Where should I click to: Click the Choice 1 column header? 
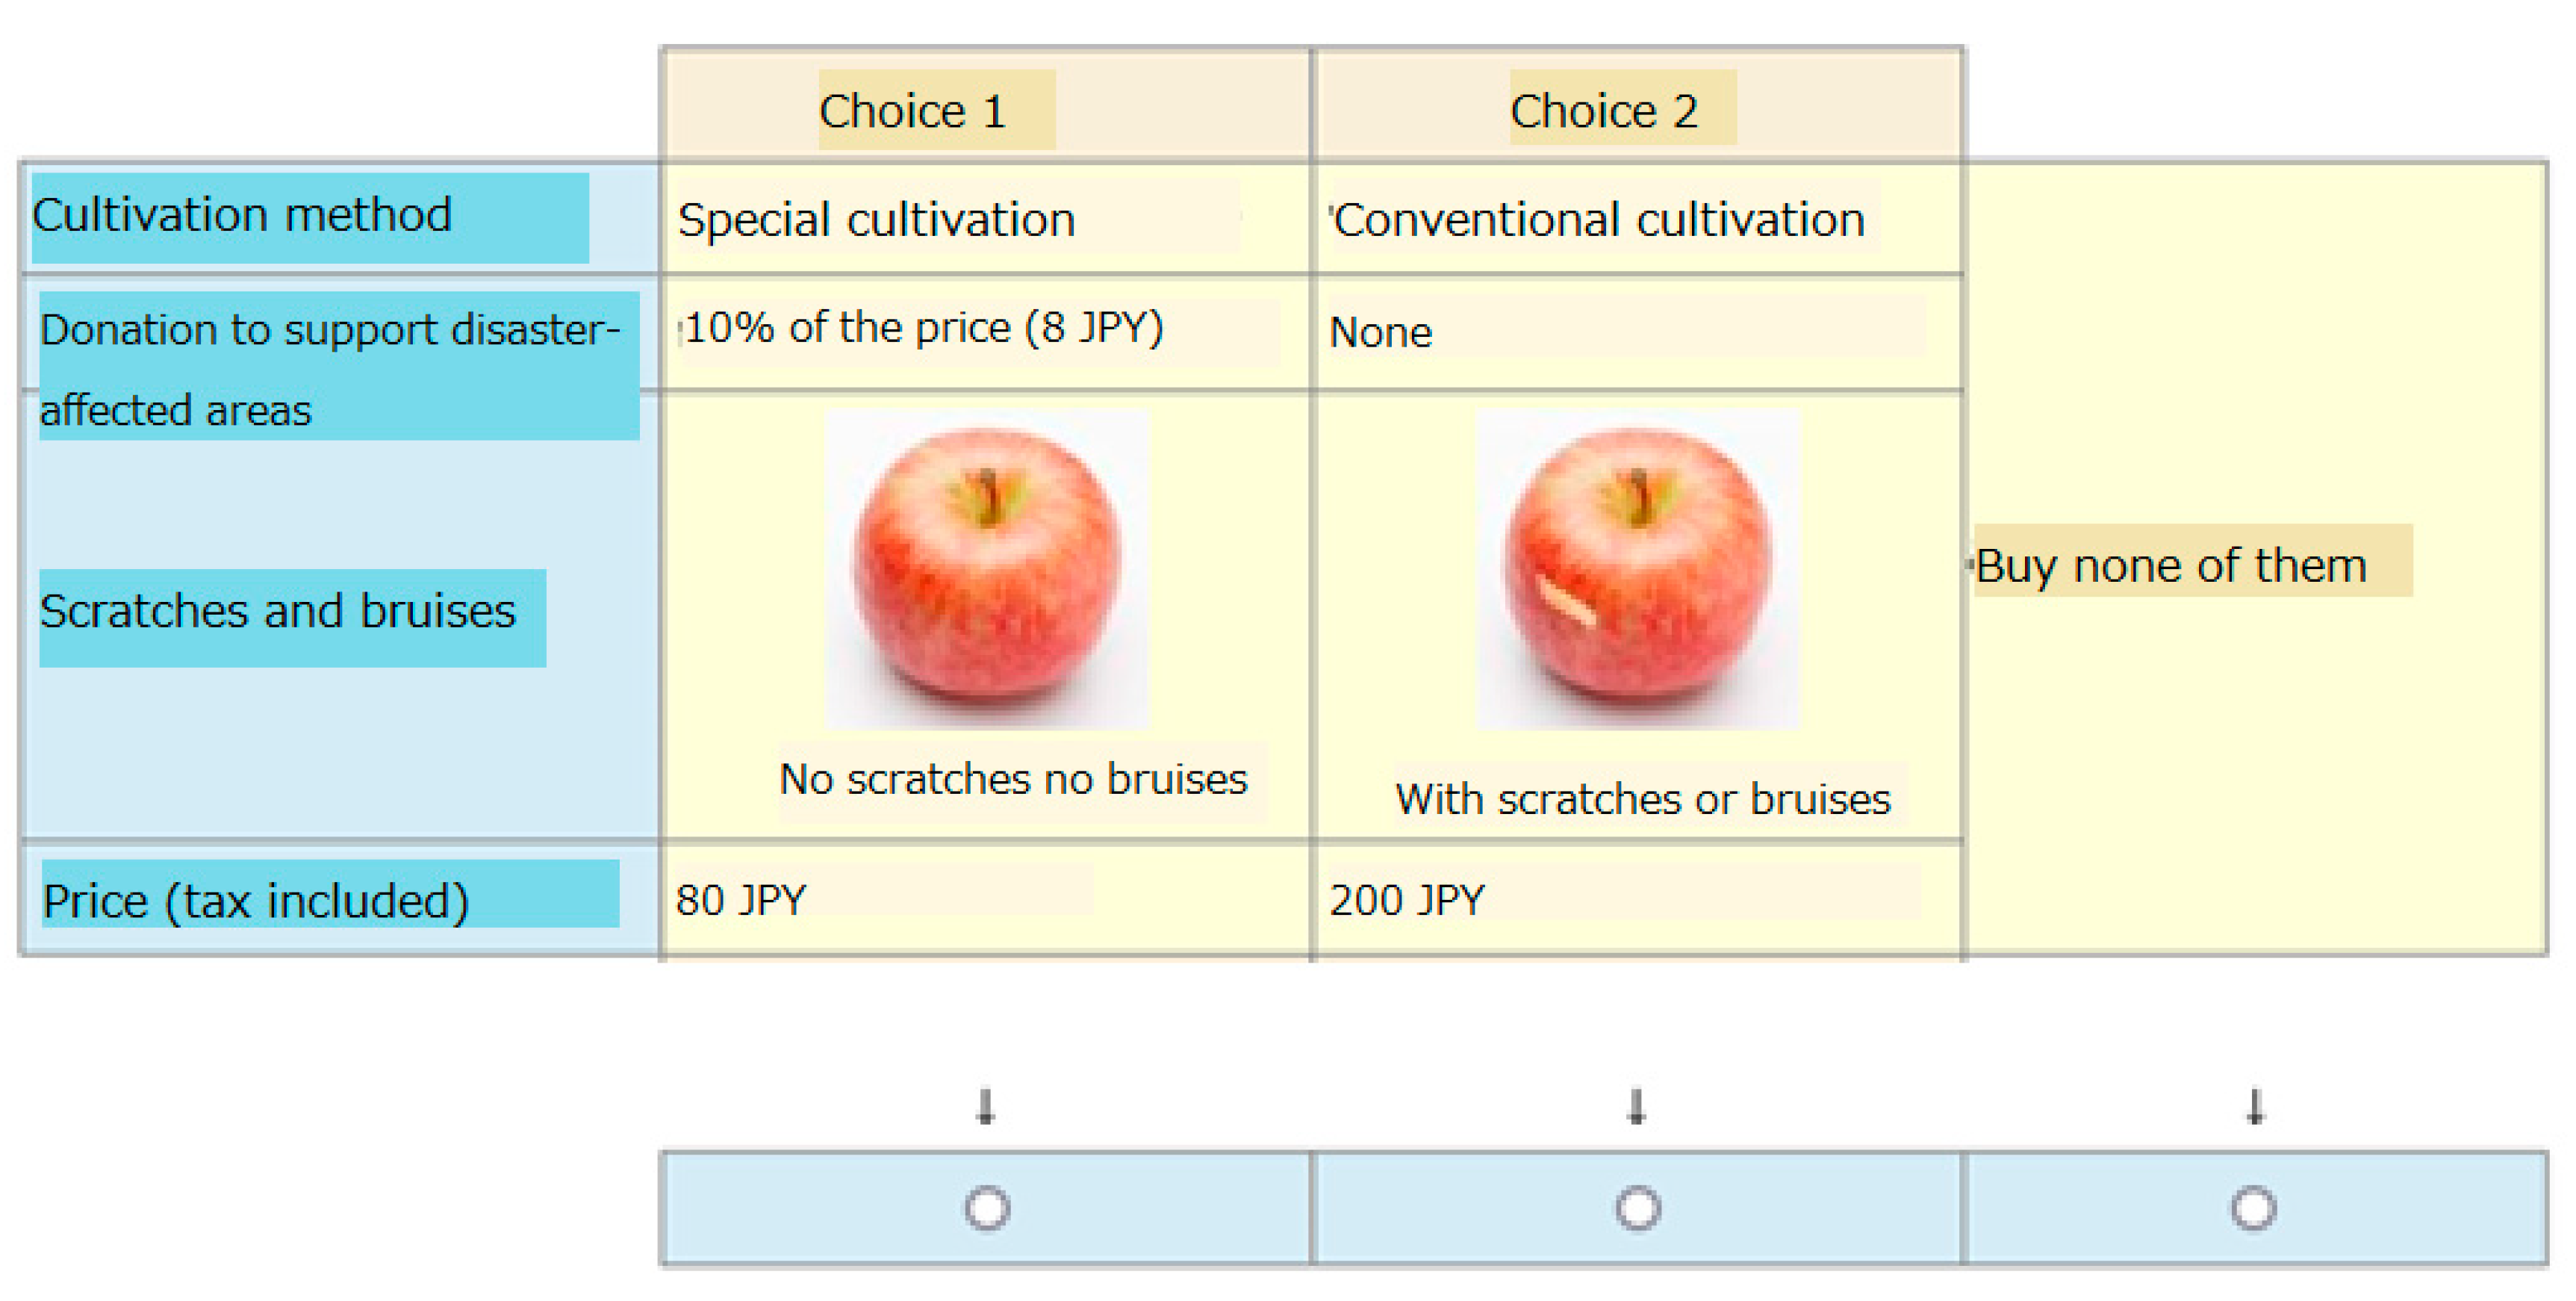click(x=935, y=110)
